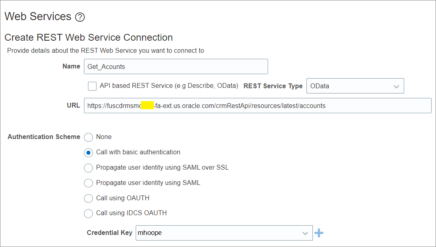Click the blue plus to add new credential

click(x=319, y=233)
